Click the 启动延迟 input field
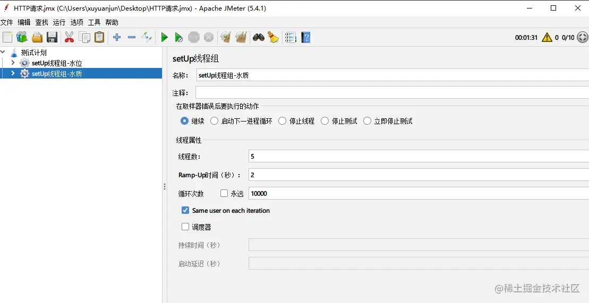The height and width of the screenshot is (303, 589). (x=419, y=263)
